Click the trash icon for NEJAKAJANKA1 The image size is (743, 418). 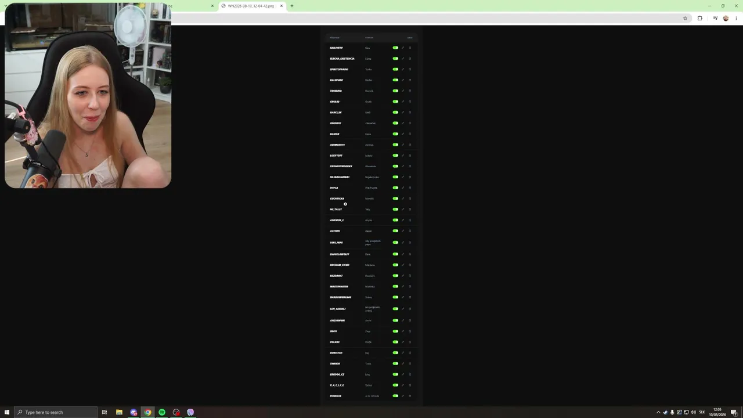coord(410,177)
